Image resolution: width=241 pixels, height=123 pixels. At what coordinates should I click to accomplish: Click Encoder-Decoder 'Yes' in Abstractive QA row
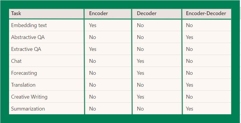[189, 37]
